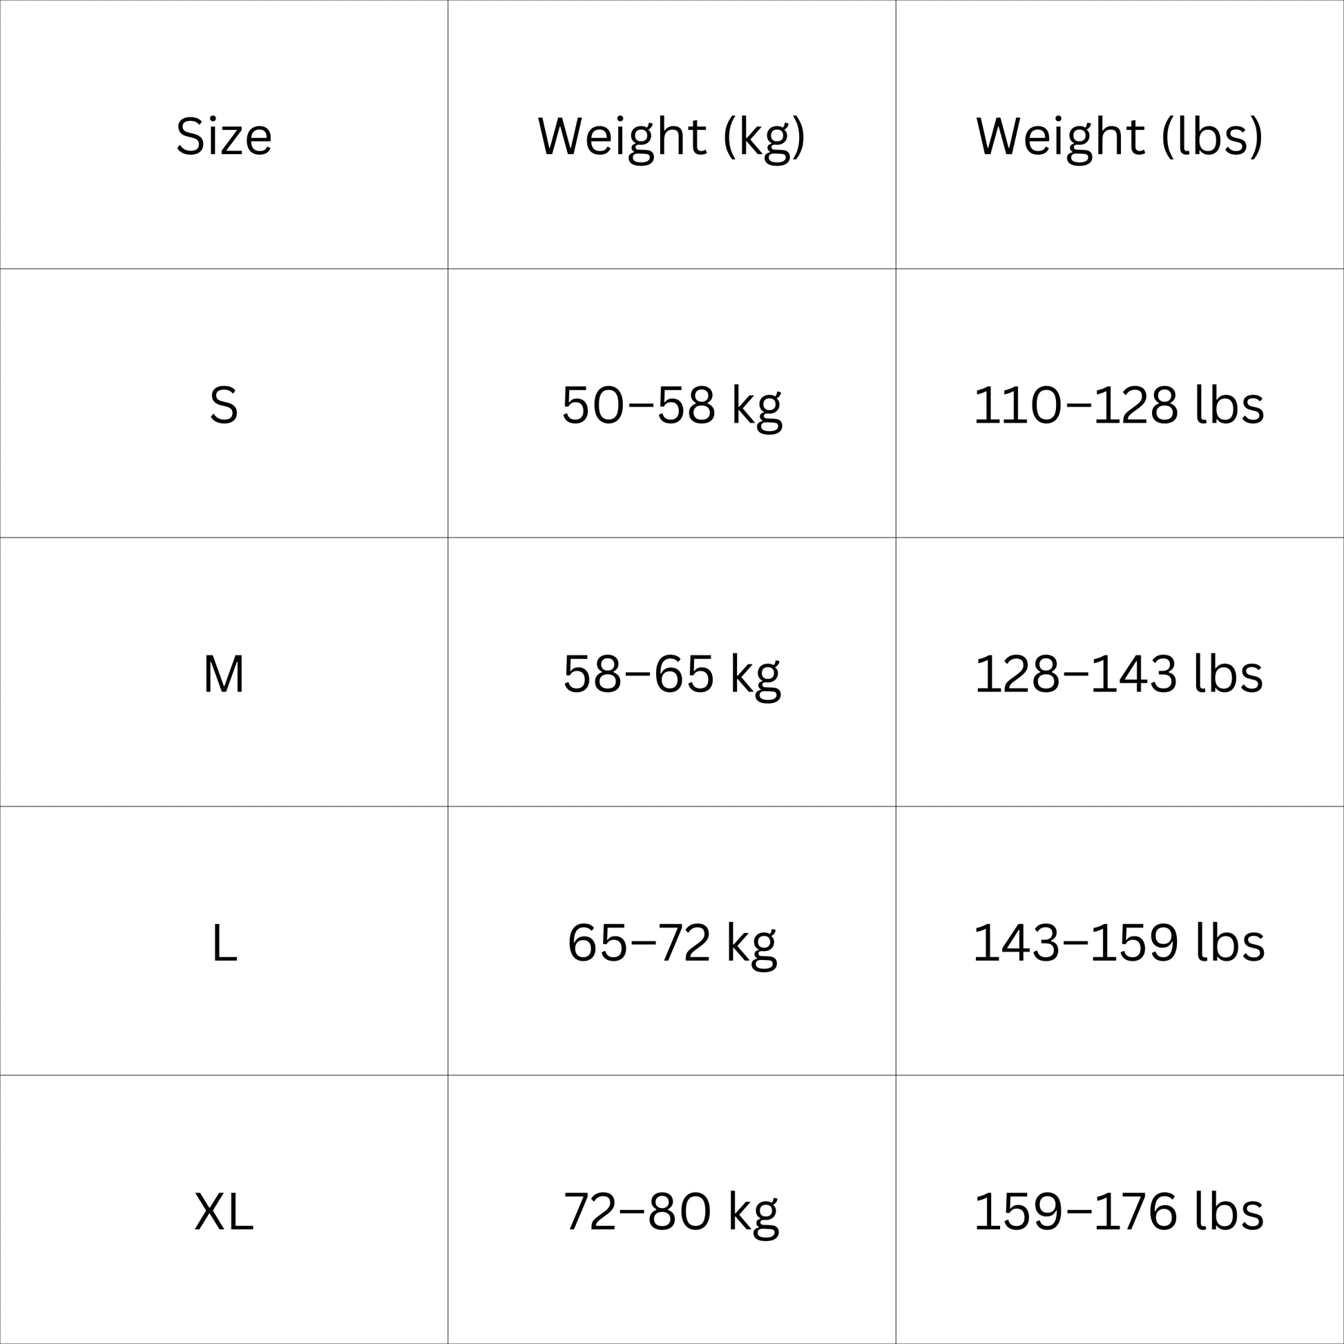Choose the kilogram weight range for medium

[x=671, y=674]
